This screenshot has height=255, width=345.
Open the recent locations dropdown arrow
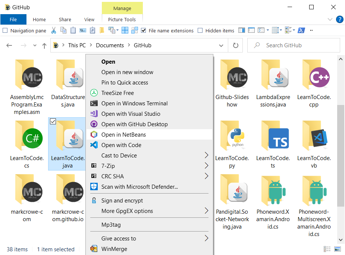click(35, 45)
